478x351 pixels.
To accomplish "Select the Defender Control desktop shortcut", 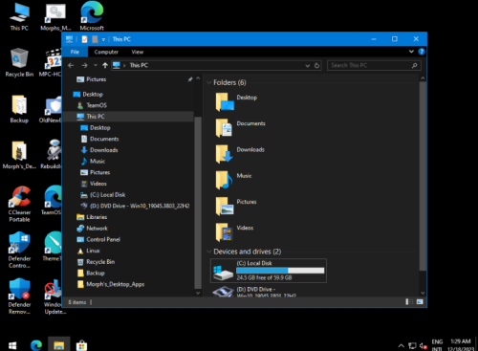I will pyautogui.click(x=19, y=251).
